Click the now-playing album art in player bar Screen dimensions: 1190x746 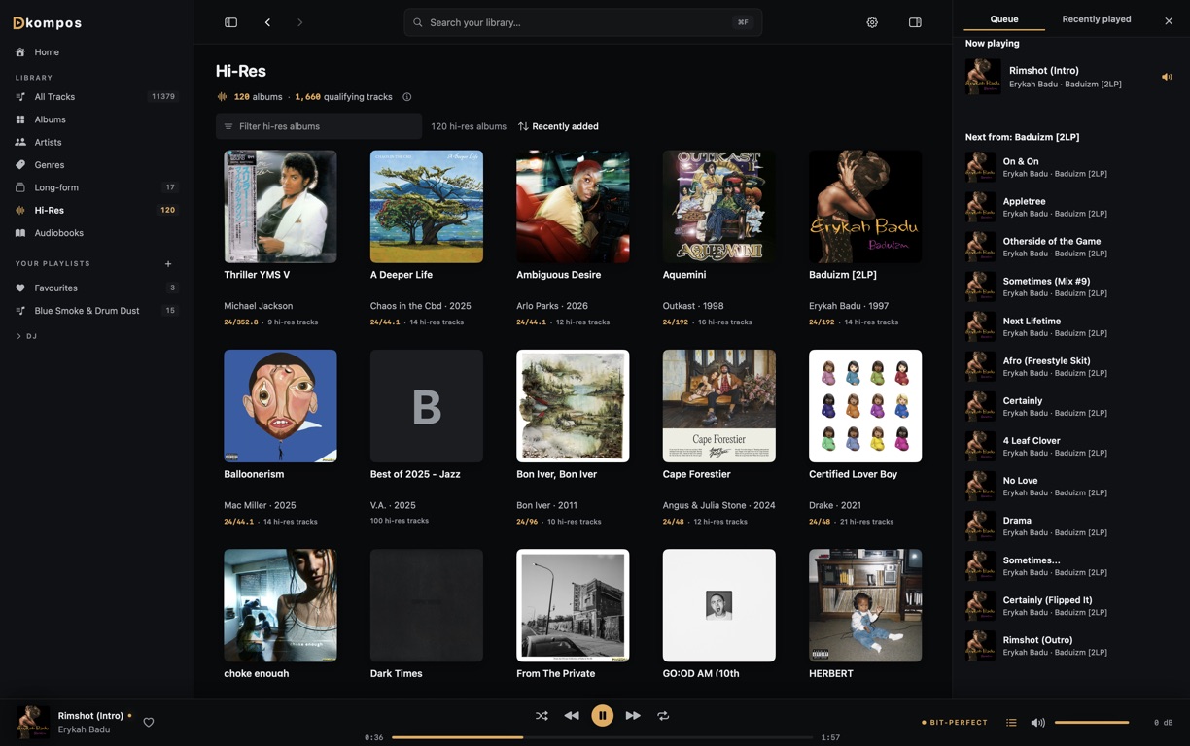(33, 723)
